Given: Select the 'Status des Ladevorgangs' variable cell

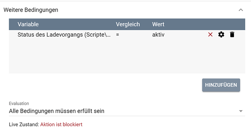Looking at the screenshot, I should pyautogui.click(x=64, y=34).
